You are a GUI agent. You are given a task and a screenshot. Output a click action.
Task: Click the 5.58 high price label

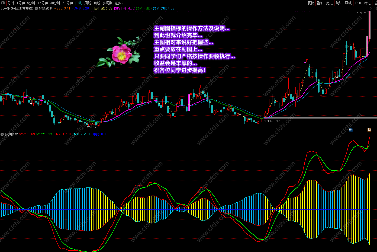(x=360, y=13)
